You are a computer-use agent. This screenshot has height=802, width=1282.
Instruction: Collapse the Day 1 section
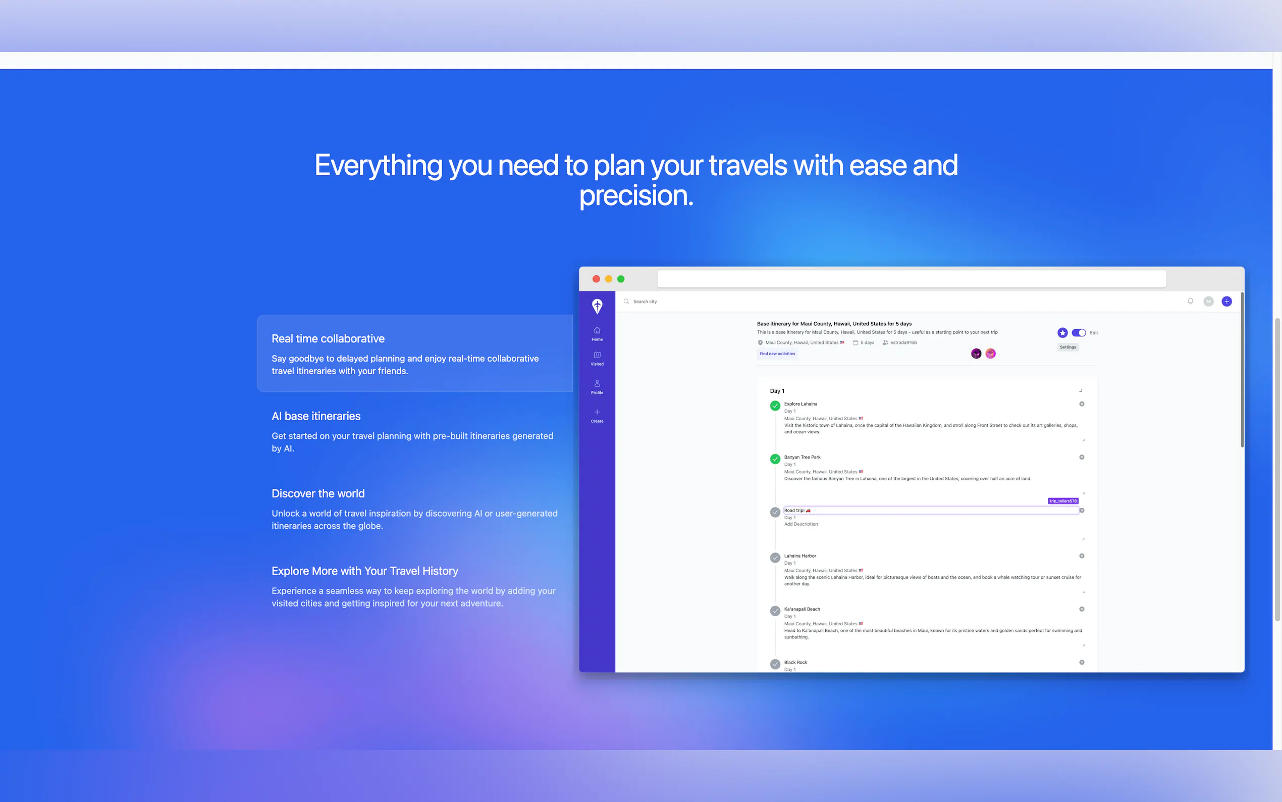[x=1081, y=391]
